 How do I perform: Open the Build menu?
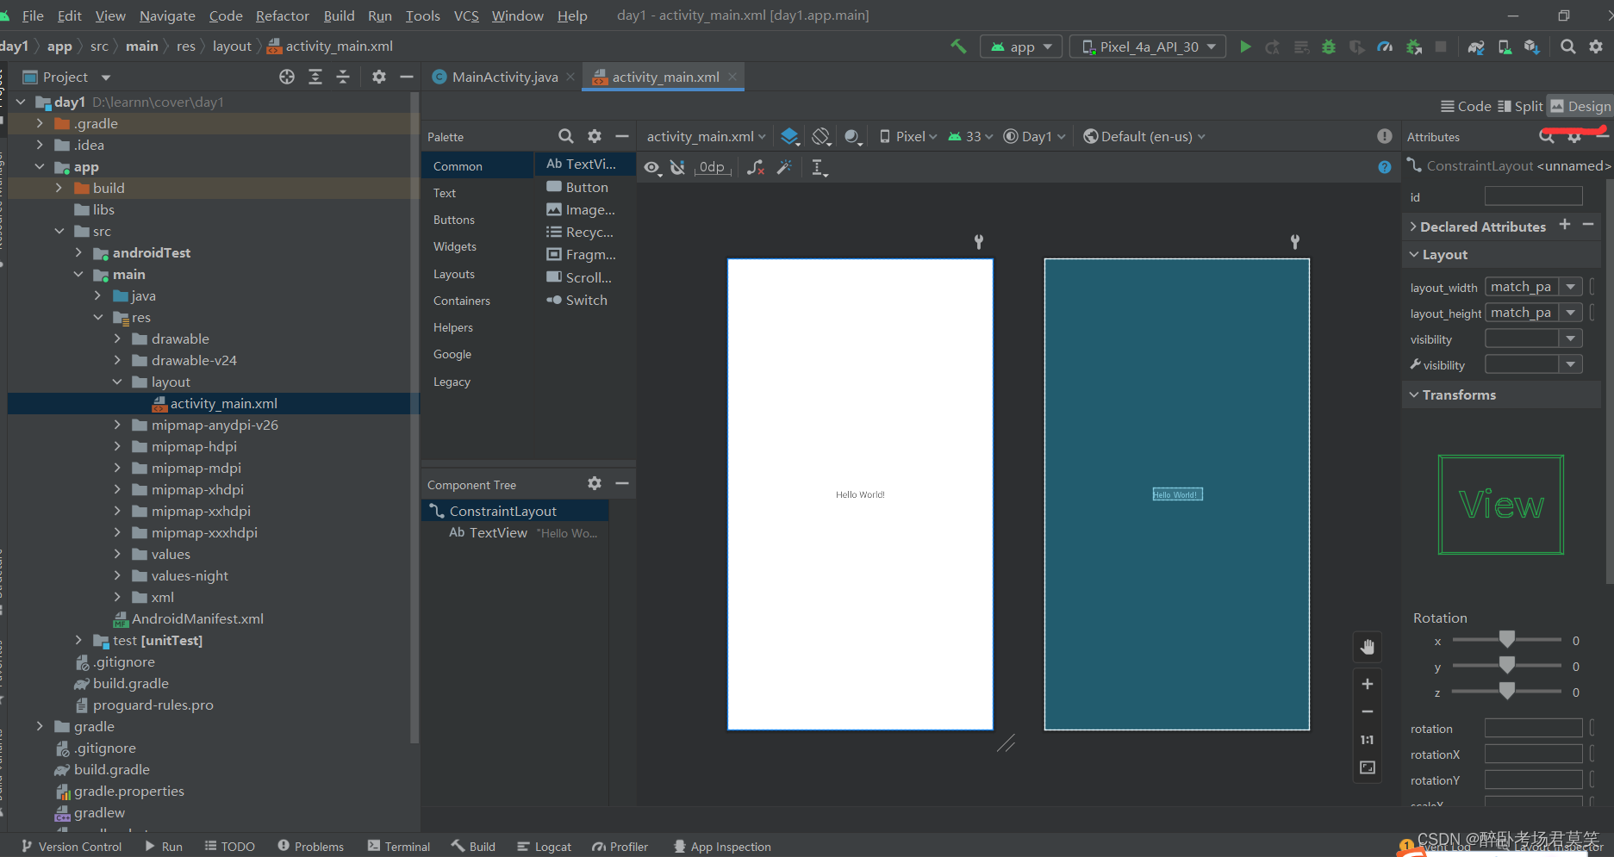339,16
